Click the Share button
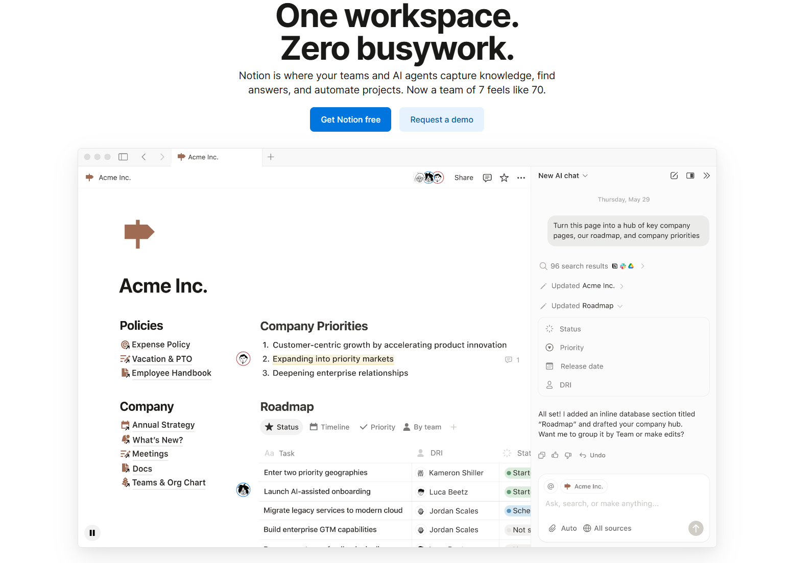Image resolution: width=788 pixels, height=563 pixels. pos(464,178)
